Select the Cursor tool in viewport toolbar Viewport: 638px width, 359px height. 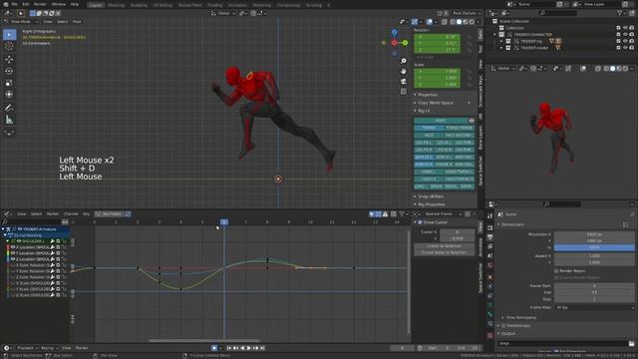tap(9, 47)
